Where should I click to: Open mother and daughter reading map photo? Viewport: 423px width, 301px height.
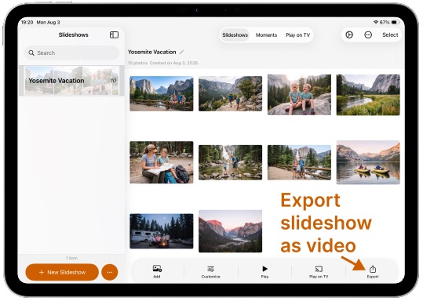(x=162, y=162)
